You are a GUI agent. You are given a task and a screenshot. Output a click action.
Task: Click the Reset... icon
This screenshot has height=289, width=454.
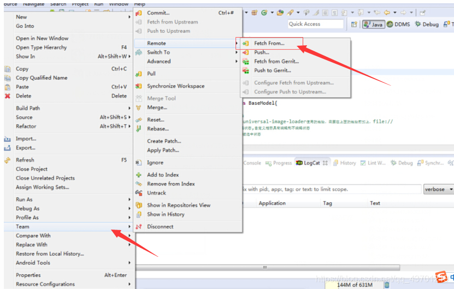tap(139, 120)
